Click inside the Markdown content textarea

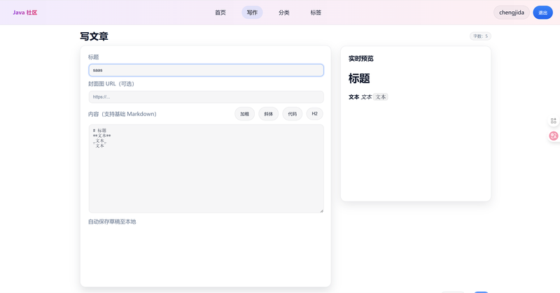pyautogui.click(x=206, y=175)
